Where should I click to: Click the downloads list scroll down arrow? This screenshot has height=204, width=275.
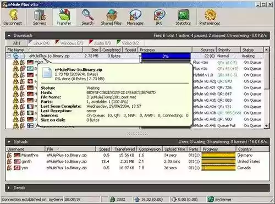[x=266, y=126]
